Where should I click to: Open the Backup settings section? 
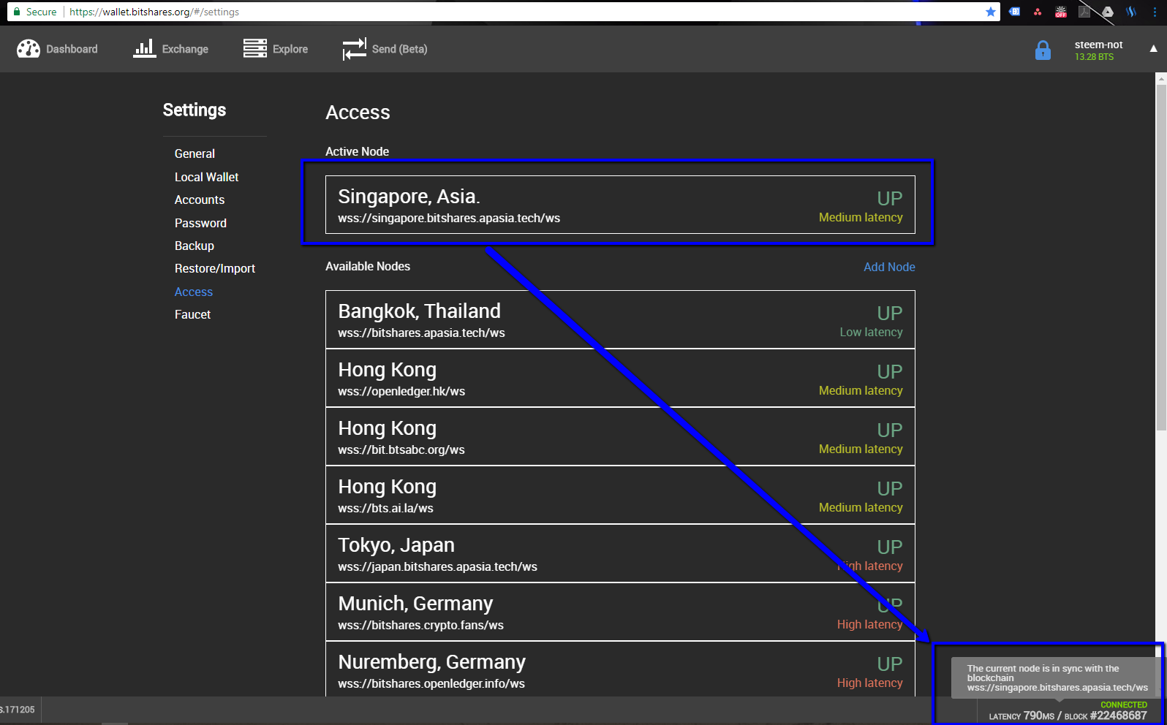(x=194, y=246)
